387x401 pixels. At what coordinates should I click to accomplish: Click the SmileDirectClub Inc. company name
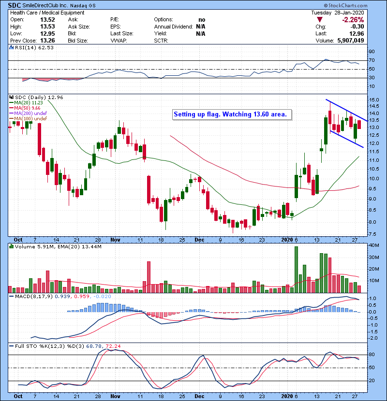pyautogui.click(x=45, y=5)
